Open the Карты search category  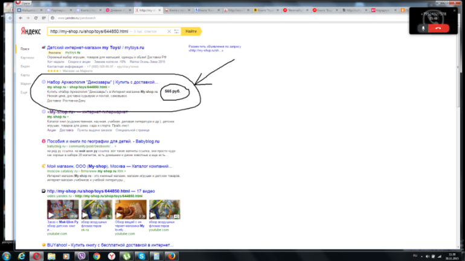25,75
